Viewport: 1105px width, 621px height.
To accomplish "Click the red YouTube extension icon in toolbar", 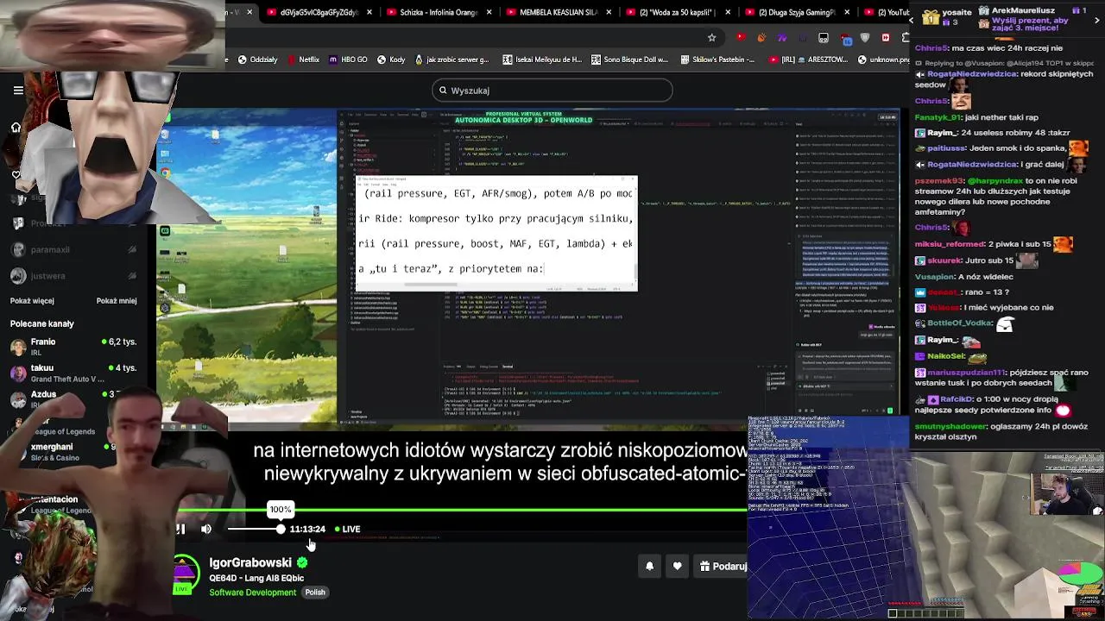I will 741,38.
